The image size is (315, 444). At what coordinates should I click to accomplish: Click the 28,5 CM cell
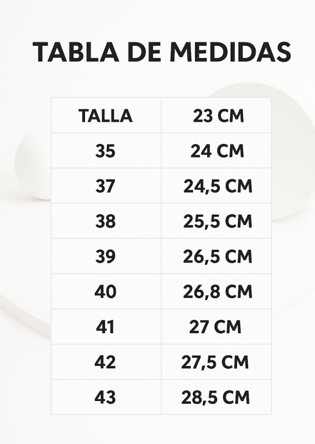click(x=215, y=397)
